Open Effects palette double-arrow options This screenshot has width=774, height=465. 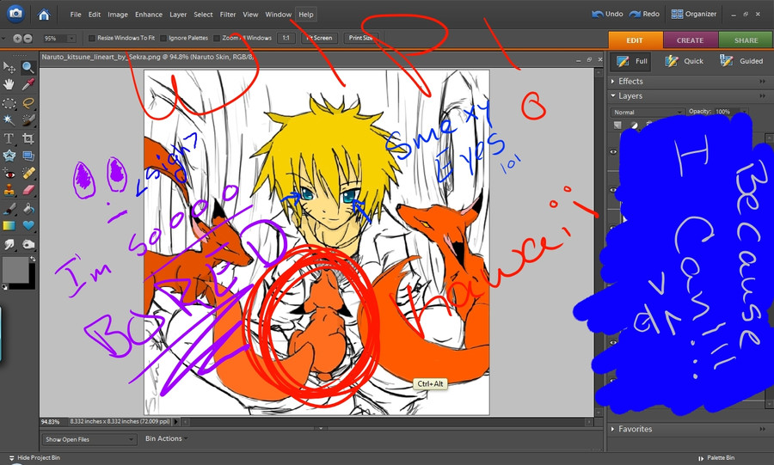click(x=763, y=82)
